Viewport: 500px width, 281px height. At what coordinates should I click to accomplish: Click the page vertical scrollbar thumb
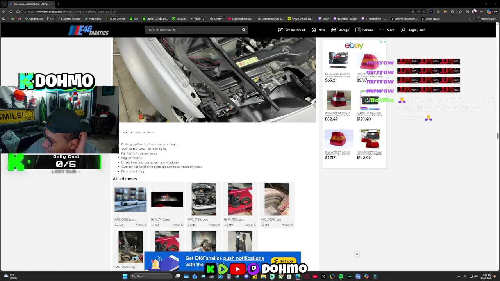(498, 135)
